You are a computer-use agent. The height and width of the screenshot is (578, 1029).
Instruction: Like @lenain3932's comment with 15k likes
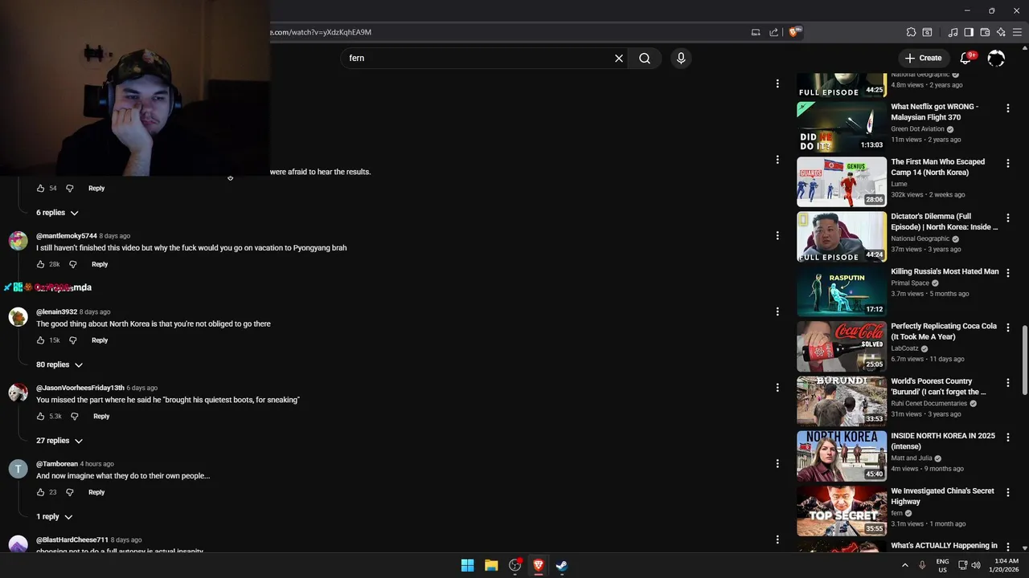tap(40, 340)
